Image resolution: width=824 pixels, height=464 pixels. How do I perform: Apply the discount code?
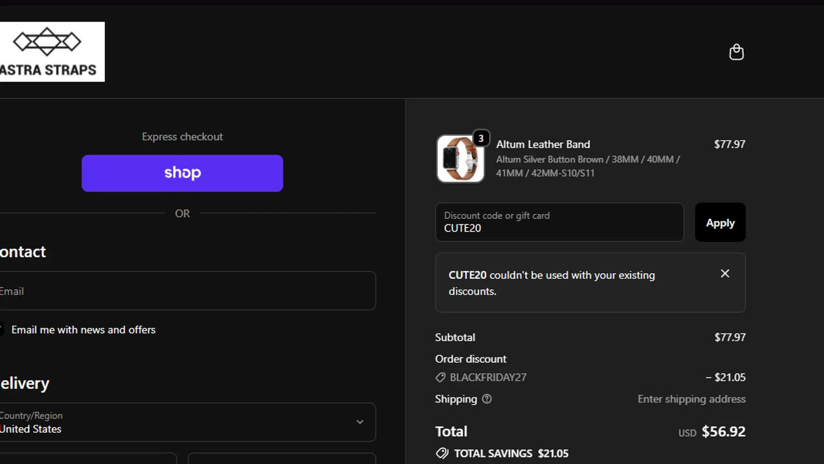(720, 223)
